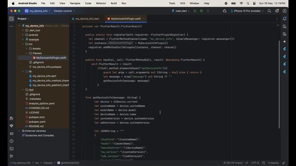Viewport: 296px width, 166px height.
Task: Expand the Assets folder
Action: pos(26,48)
